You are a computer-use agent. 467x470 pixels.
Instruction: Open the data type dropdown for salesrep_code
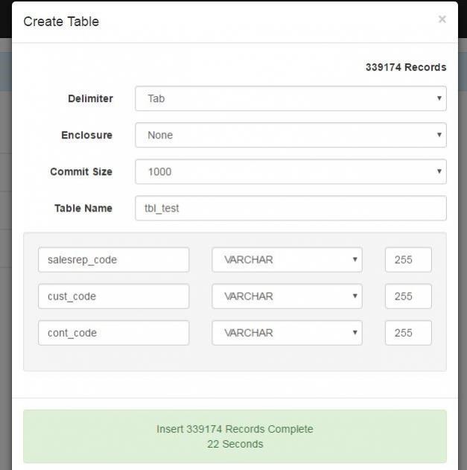coord(287,260)
